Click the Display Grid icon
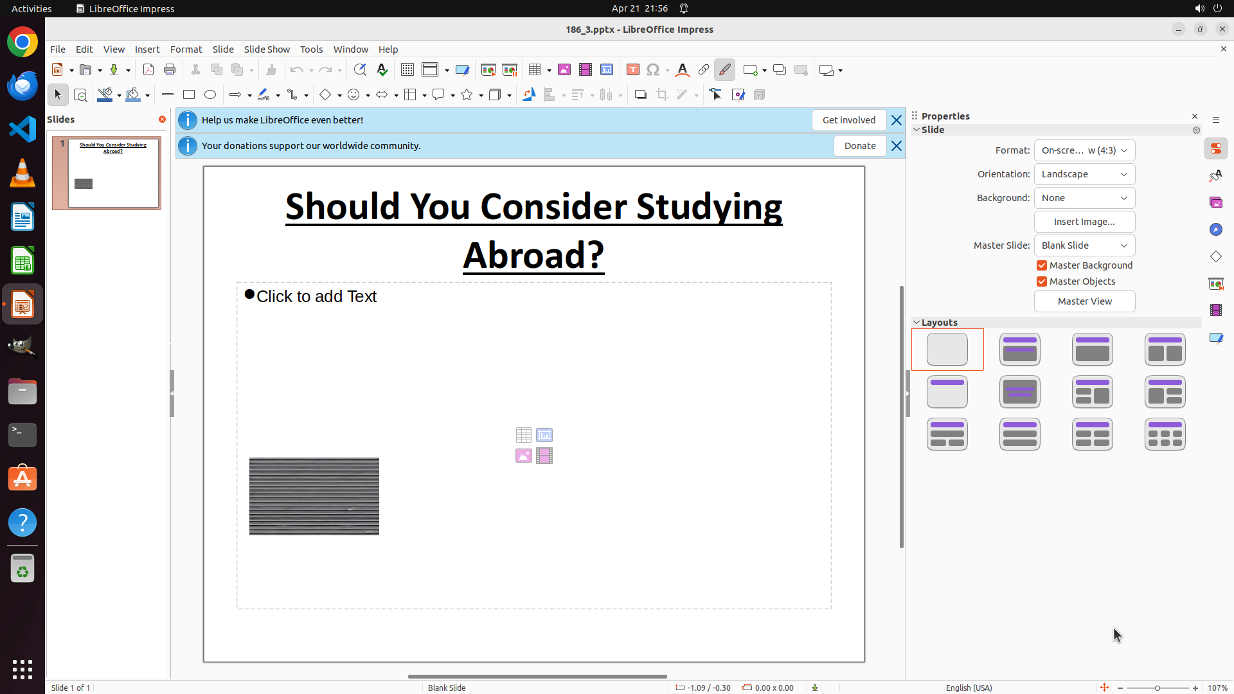This screenshot has width=1234, height=694. (x=407, y=70)
